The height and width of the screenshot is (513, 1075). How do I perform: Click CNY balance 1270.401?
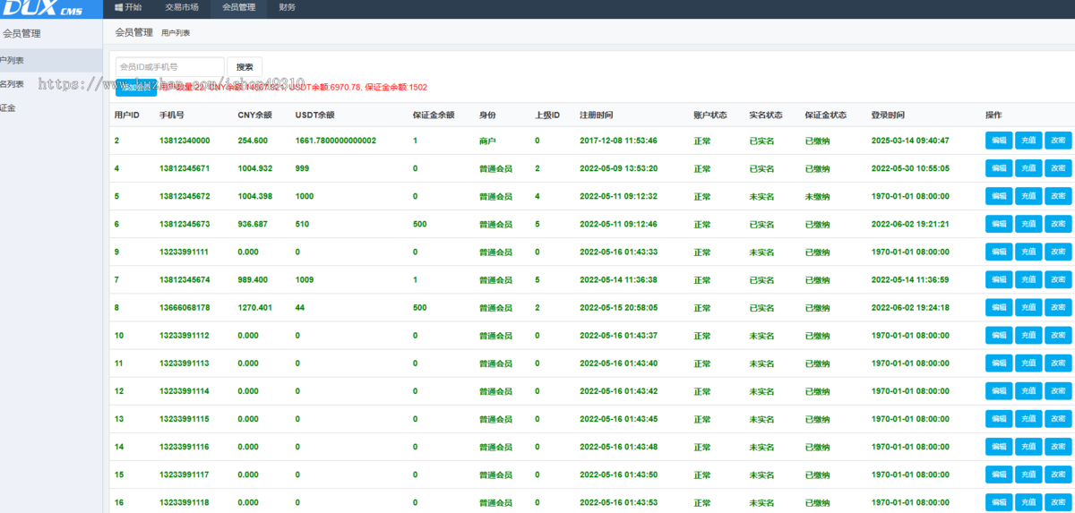point(254,308)
